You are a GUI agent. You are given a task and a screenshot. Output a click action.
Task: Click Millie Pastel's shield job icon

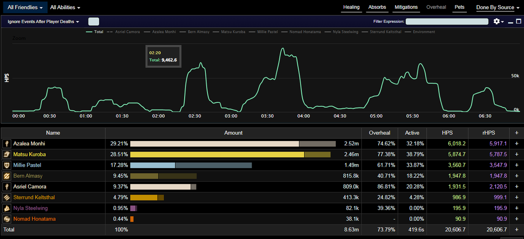(7, 165)
